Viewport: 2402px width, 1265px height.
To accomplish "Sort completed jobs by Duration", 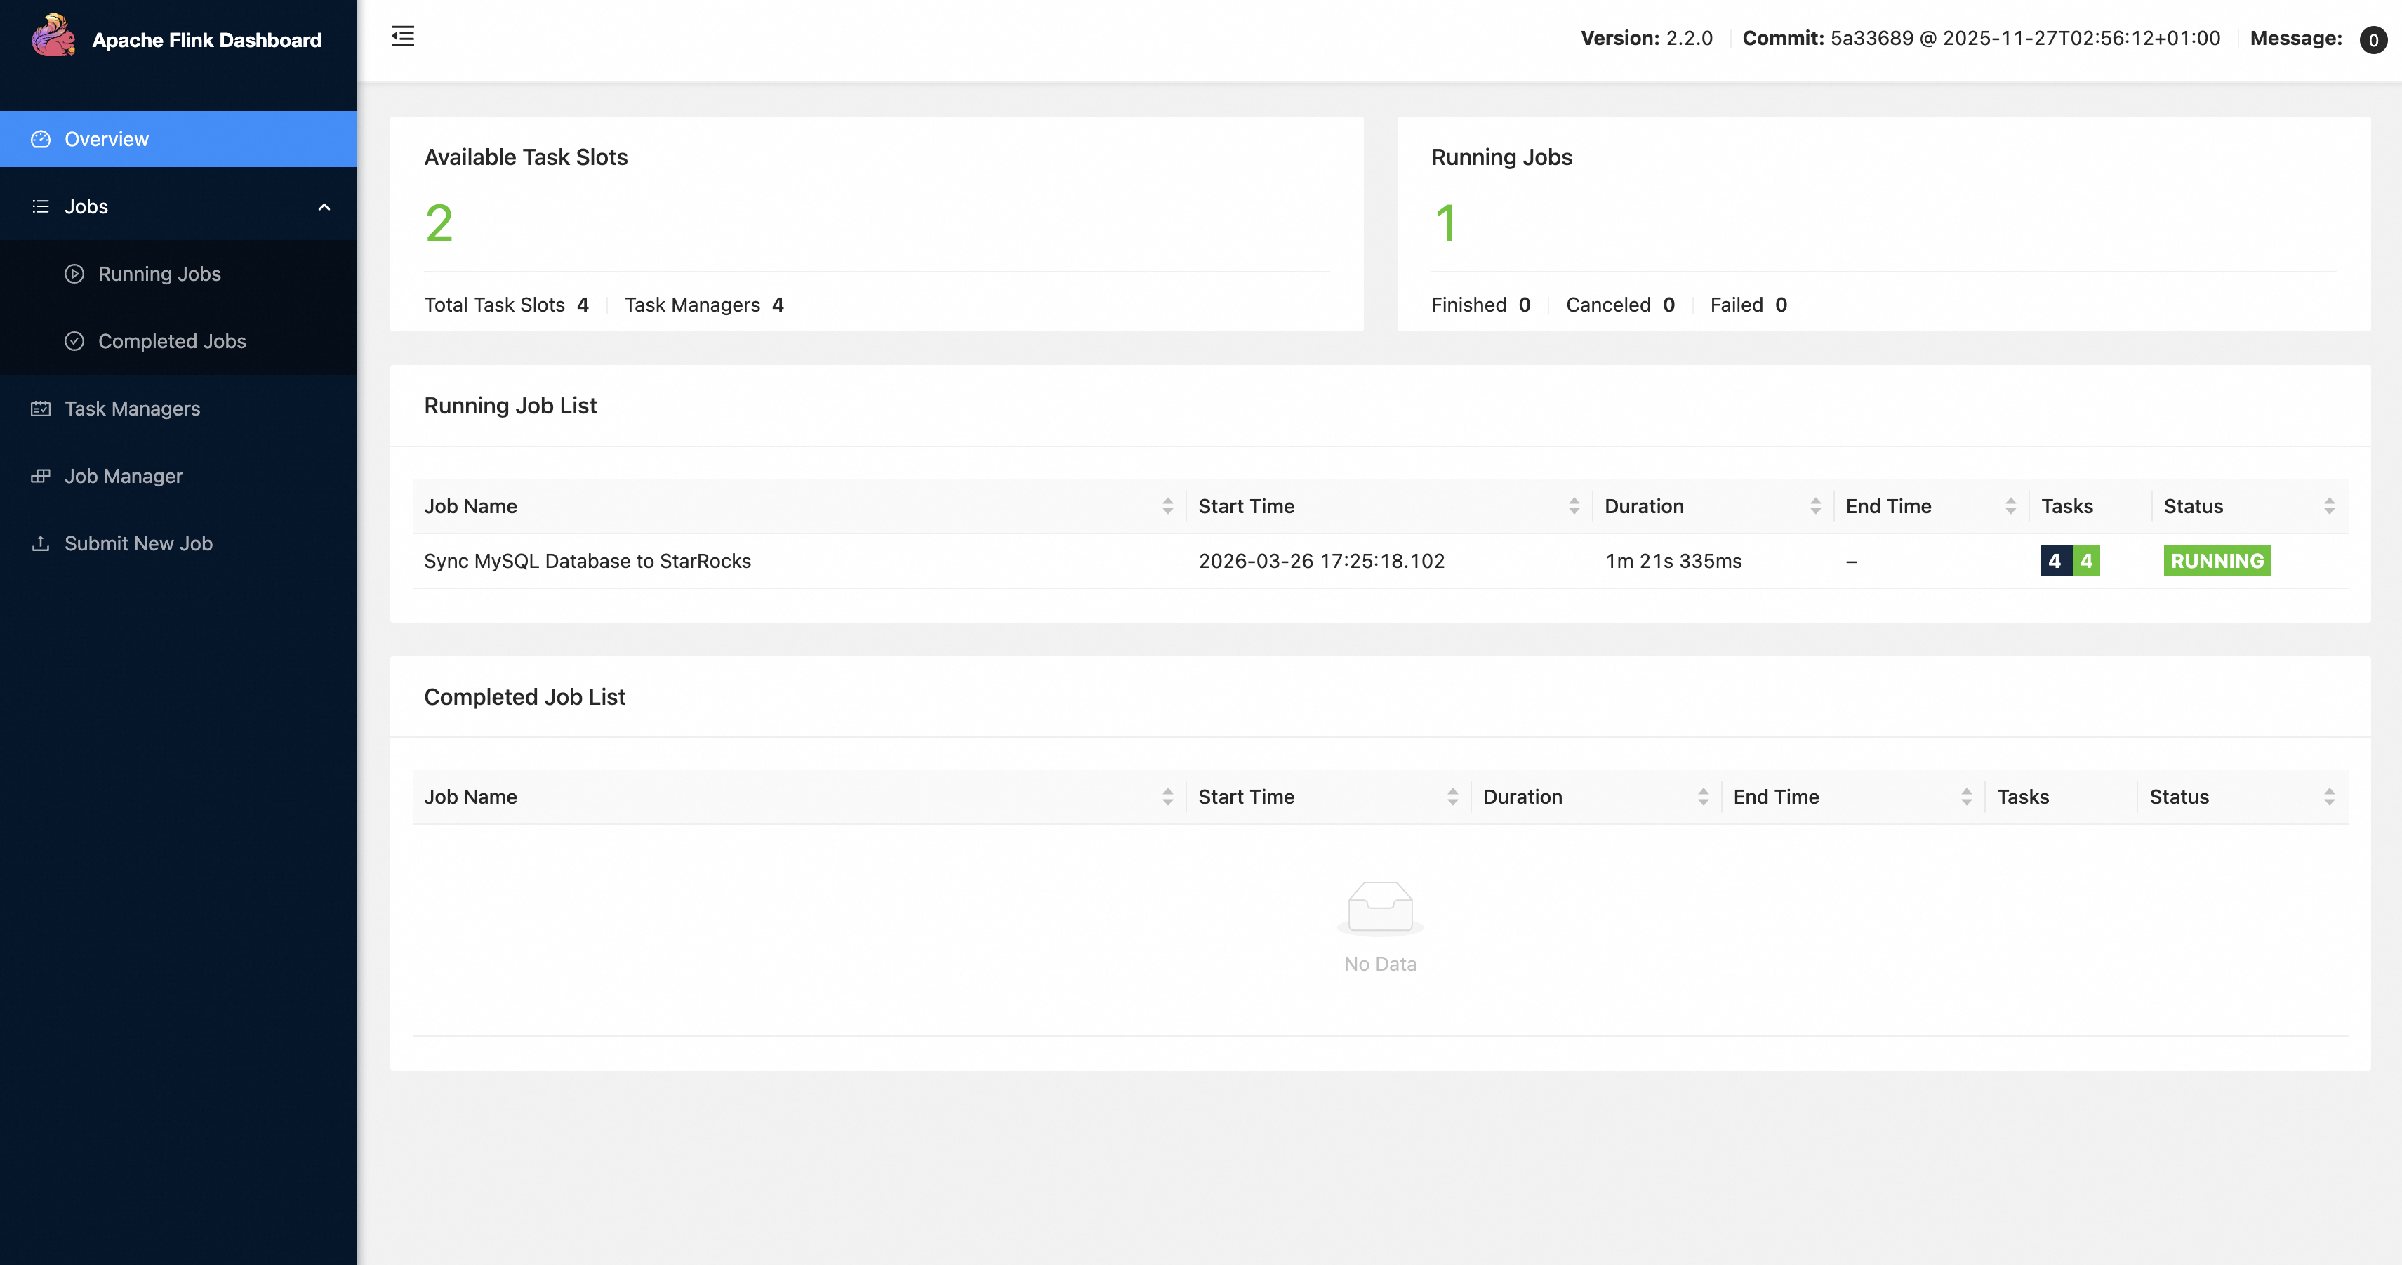I will point(1704,797).
